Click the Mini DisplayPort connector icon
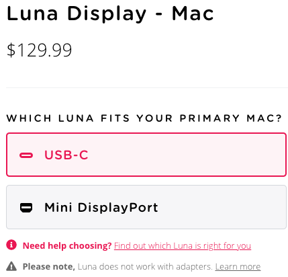 tap(26, 208)
